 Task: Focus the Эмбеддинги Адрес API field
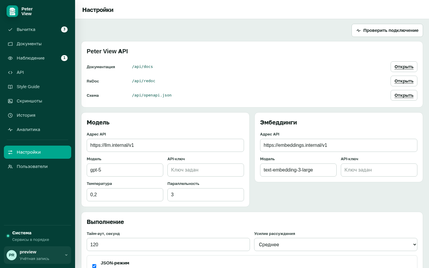click(x=339, y=145)
